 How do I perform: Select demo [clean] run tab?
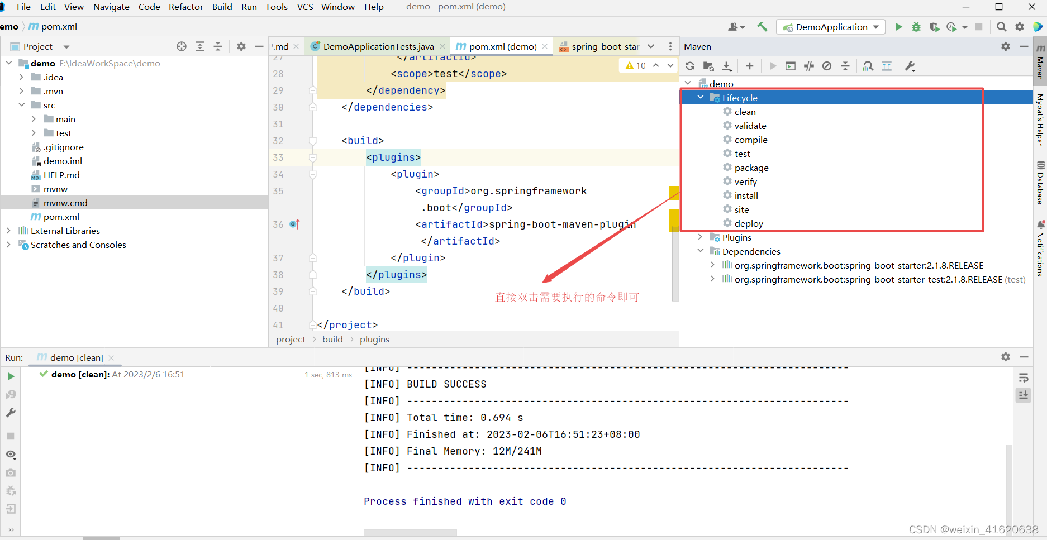[x=76, y=357]
